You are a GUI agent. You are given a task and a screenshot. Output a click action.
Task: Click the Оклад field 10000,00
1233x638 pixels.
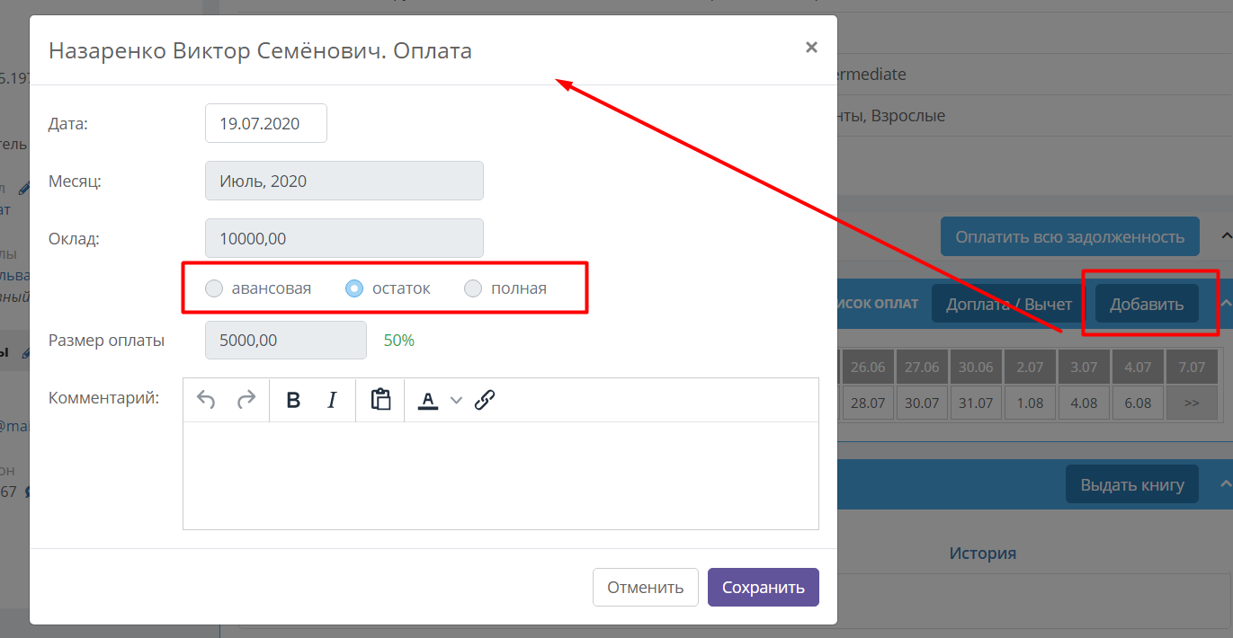coord(344,238)
